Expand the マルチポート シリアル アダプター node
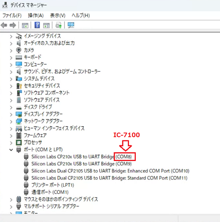This screenshot has width=220, height=222. [11, 207]
